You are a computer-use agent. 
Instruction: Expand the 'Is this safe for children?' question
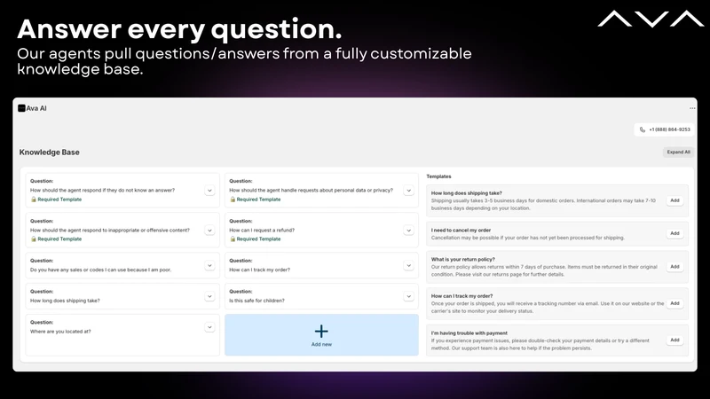(408, 296)
